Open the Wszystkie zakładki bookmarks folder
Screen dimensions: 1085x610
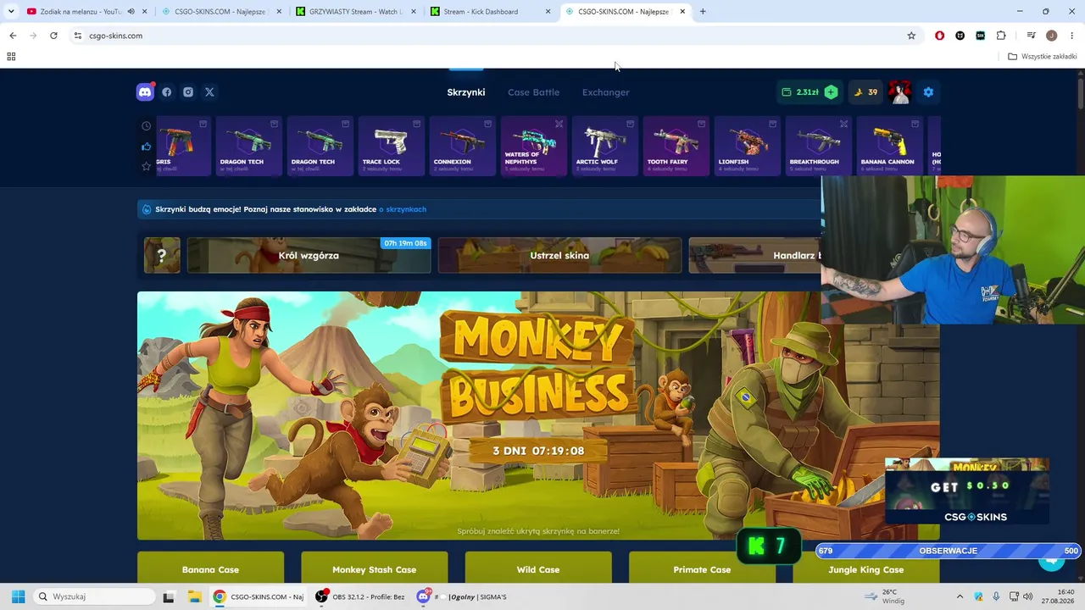point(1042,57)
